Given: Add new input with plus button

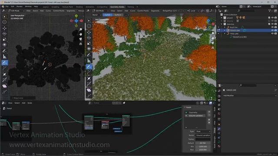Looking at the screenshot, I should pyautogui.click(x=209, y=112).
